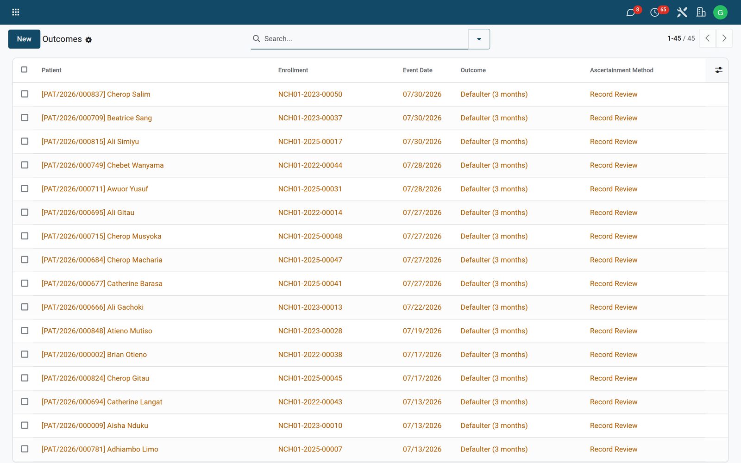This screenshot has width=741, height=463.
Task: Open debug tools wrench icon
Action: (682, 13)
